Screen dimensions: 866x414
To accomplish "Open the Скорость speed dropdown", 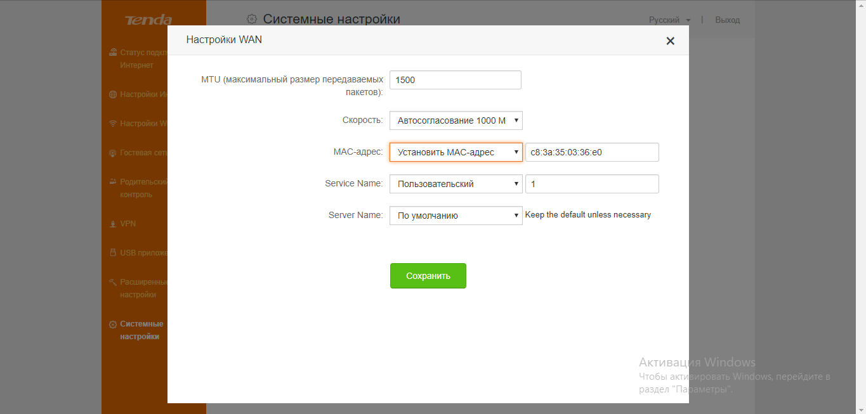I will (x=456, y=120).
